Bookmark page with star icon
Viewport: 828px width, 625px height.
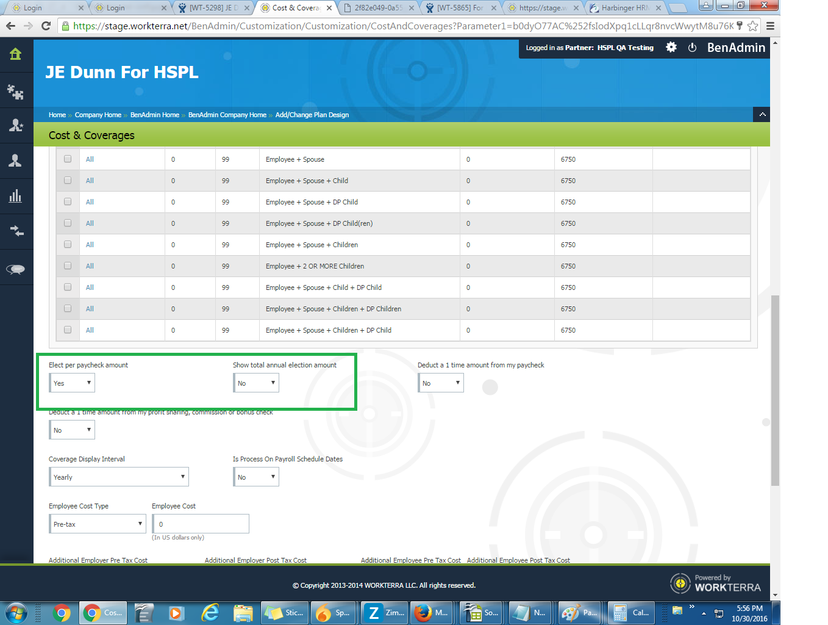[753, 26]
